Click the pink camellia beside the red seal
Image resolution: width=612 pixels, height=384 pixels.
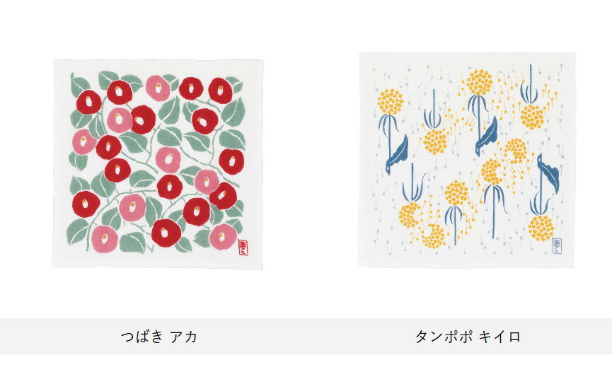(x=223, y=237)
